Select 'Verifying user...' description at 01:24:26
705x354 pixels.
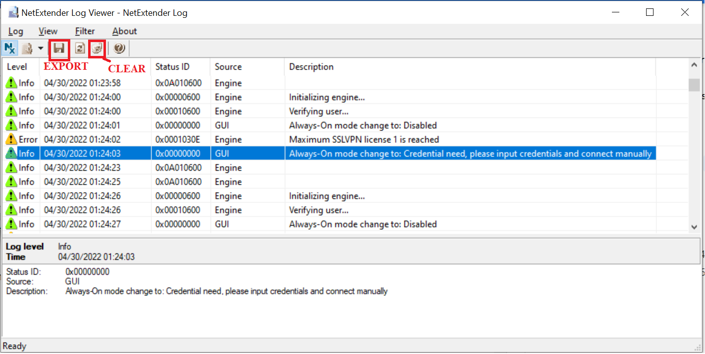(x=319, y=210)
